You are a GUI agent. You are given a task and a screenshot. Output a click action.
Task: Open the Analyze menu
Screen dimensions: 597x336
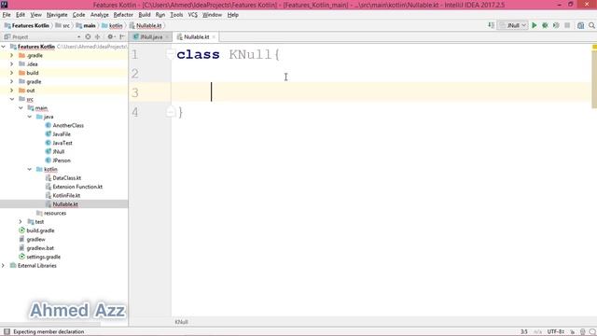click(x=100, y=15)
